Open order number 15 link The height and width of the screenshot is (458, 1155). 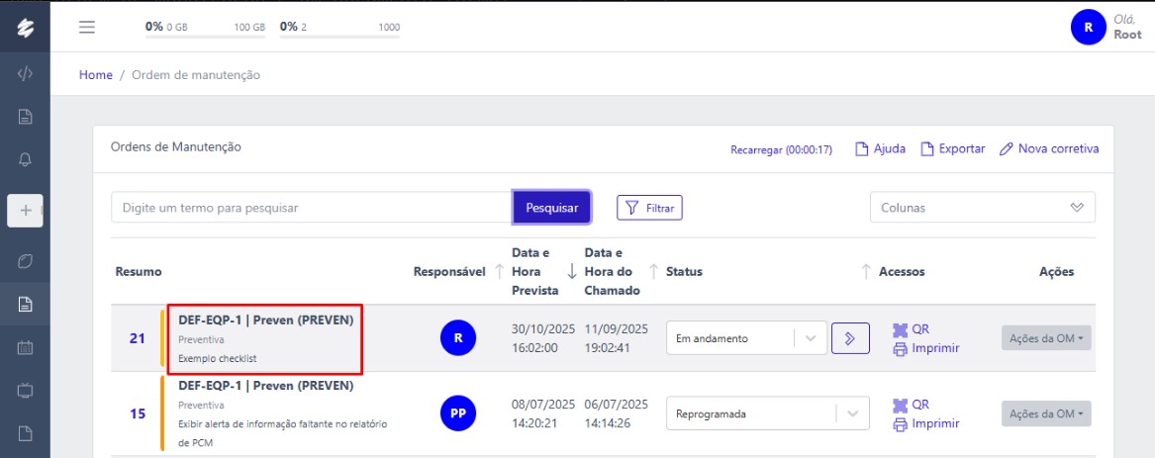click(x=137, y=413)
